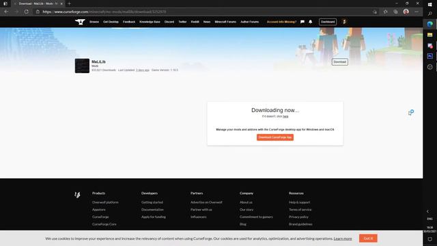Open the Discord nav link

tap(169, 22)
